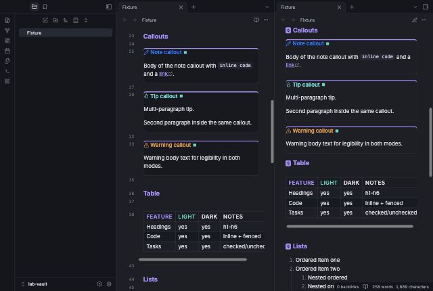Click the insert template files icon in ribbon

pyautogui.click(x=7, y=61)
